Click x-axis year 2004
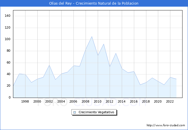 (61, 101)
